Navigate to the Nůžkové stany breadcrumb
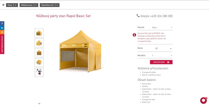Screen dimensions: 209x106 27,5
